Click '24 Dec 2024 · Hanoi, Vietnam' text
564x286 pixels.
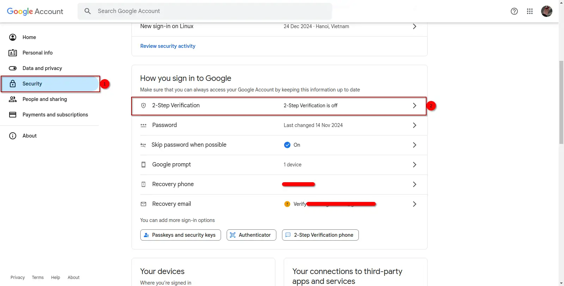pyautogui.click(x=316, y=26)
